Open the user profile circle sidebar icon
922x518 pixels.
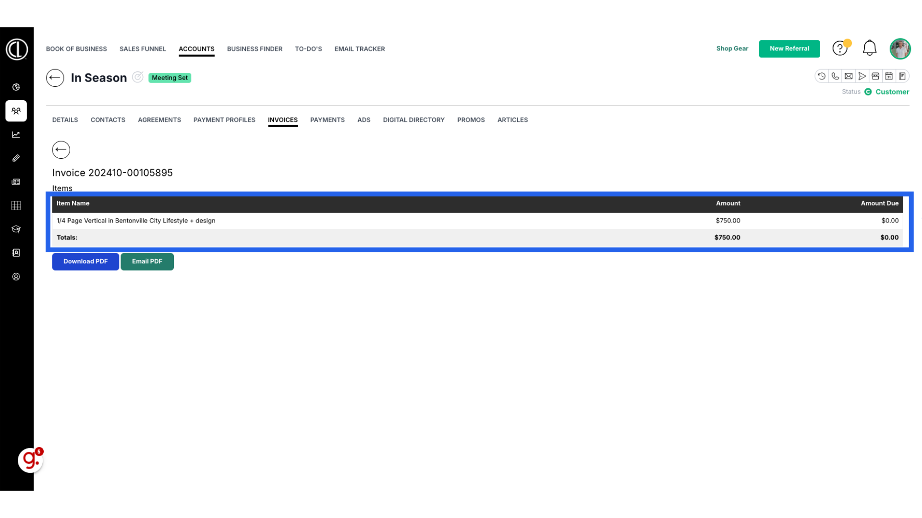pos(16,277)
